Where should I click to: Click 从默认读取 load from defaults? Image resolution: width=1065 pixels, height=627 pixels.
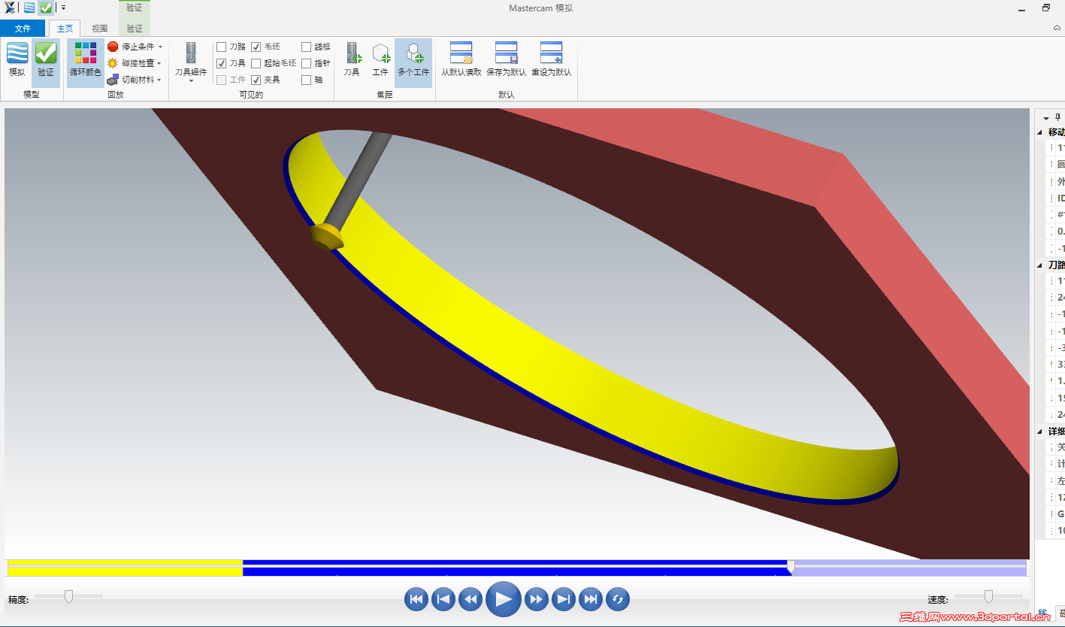tap(461, 59)
